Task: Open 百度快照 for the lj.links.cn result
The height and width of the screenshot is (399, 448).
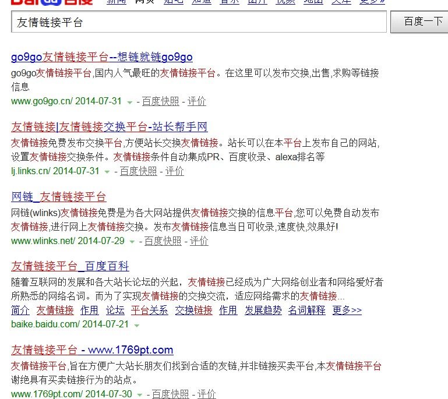Action: [138, 171]
